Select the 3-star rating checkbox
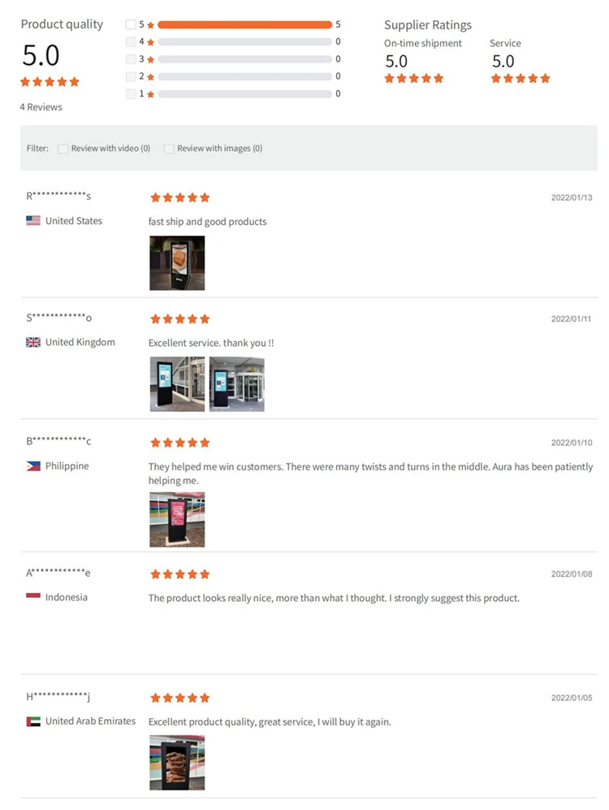 pos(131,59)
